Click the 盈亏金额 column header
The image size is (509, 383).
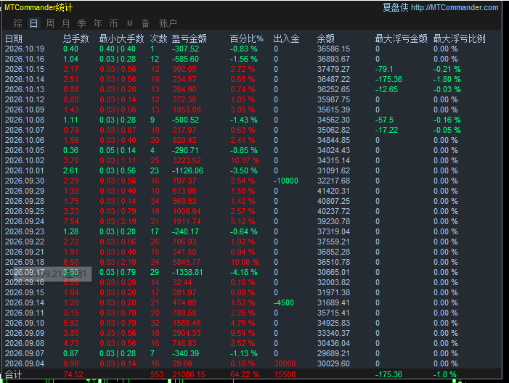[189, 38]
